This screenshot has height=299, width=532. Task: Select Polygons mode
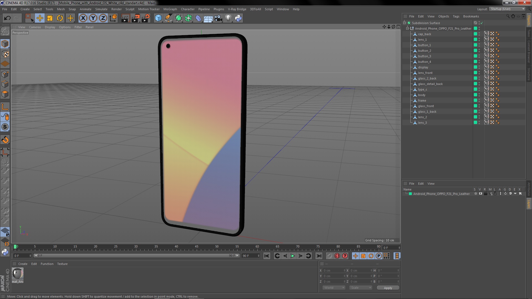click(5, 94)
